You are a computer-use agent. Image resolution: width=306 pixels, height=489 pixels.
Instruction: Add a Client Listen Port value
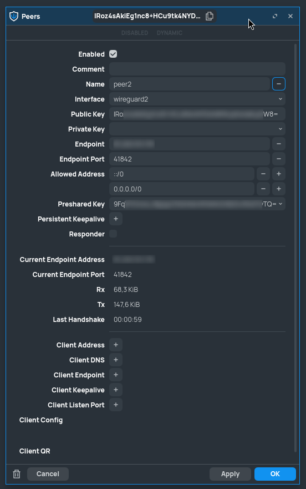[116, 405]
